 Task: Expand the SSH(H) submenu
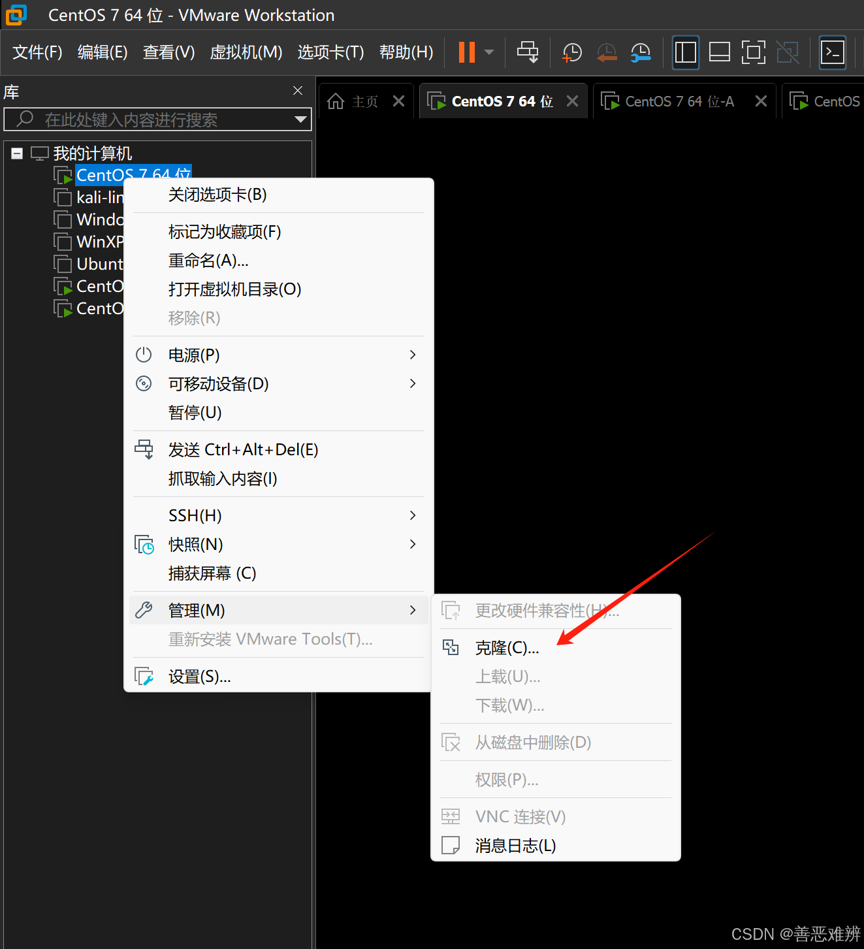pos(279,516)
